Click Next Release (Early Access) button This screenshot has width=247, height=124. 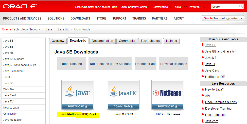point(110,63)
